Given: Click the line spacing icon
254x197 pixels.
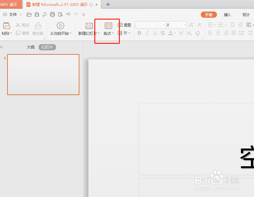Looking at the screenshot, I should [x=250, y=33].
